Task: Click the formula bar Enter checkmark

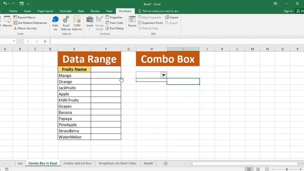Action: tap(37, 41)
